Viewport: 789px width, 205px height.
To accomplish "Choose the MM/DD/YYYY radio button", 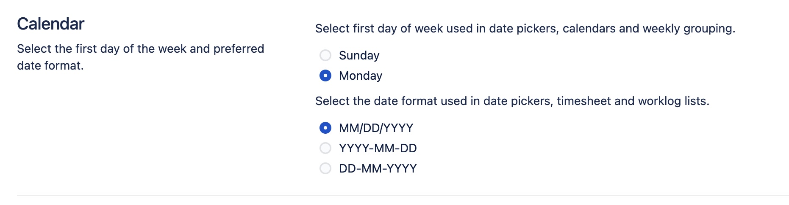I will coord(325,128).
